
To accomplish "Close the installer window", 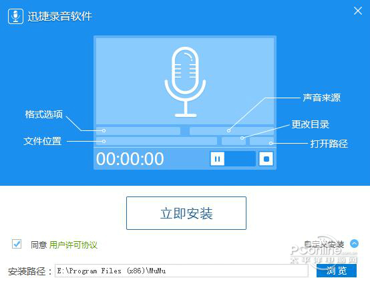I will coord(358,11).
